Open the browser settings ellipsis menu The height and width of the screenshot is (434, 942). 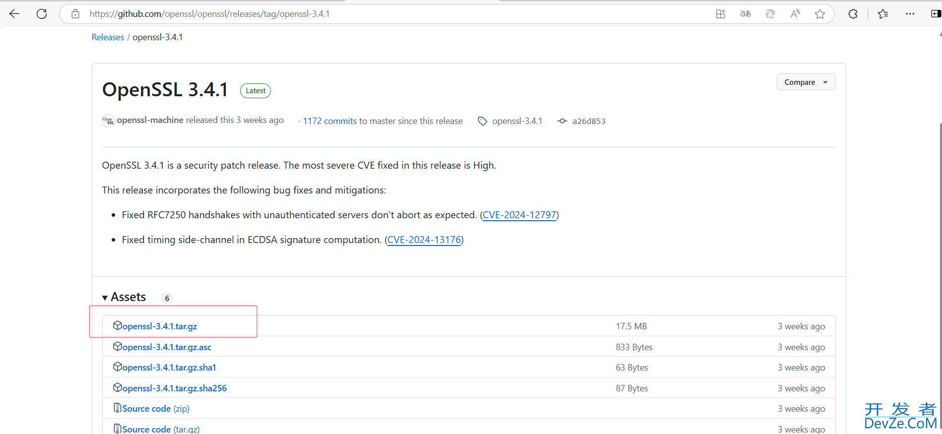click(910, 14)
